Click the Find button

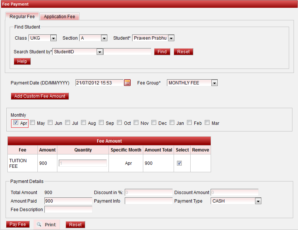(162, 52)
